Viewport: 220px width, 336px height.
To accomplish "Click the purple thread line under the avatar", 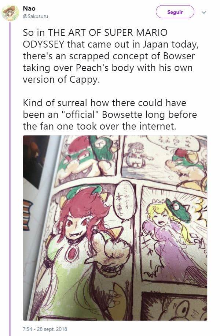I will 10,179.
